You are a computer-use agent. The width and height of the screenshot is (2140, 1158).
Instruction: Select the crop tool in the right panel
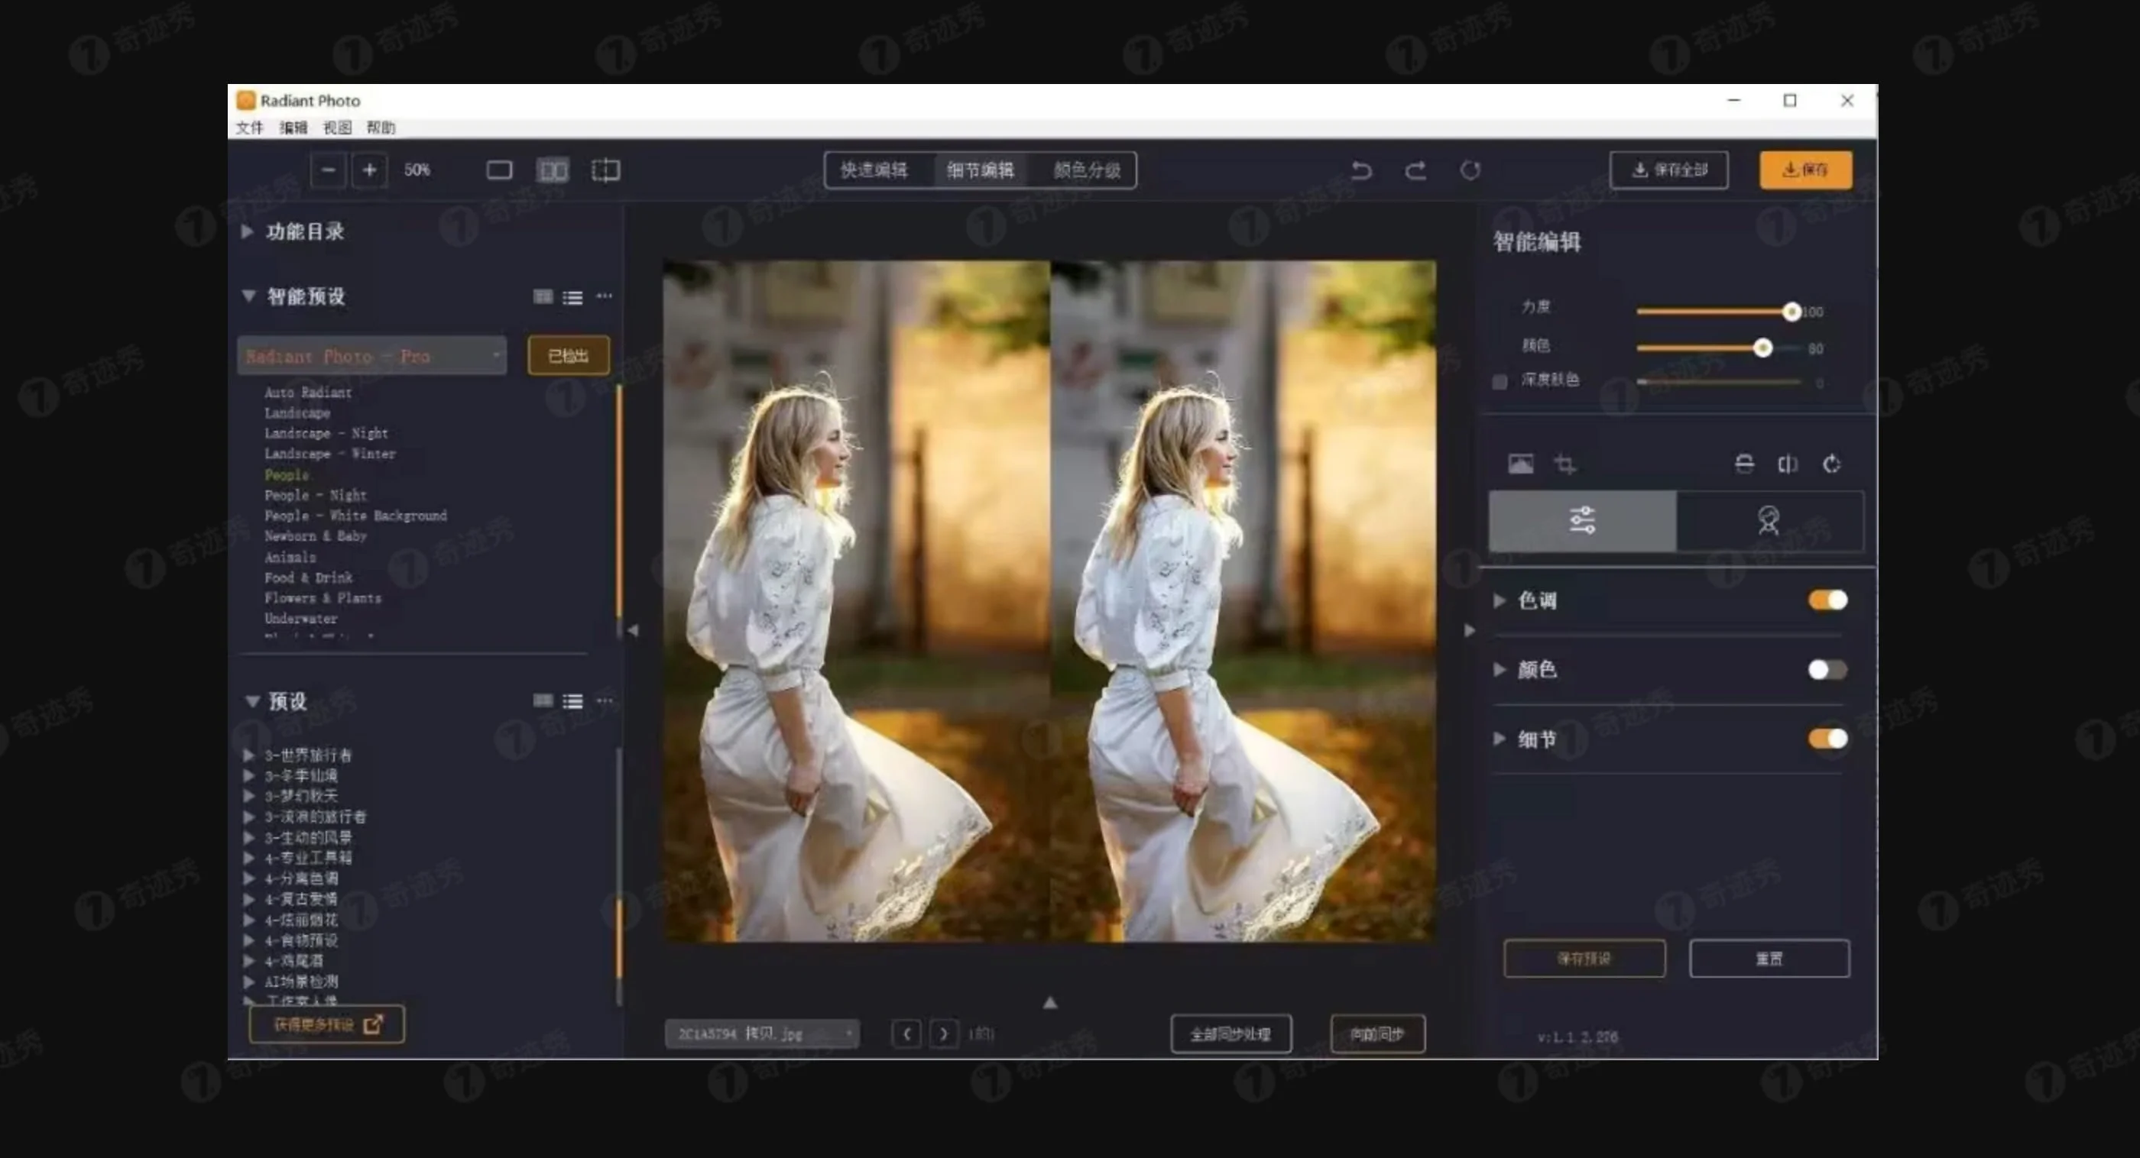click(1566, 463)
